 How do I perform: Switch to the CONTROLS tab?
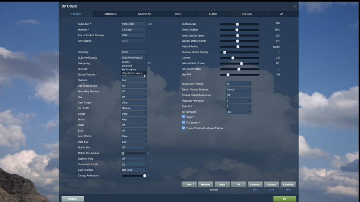pyautogui.click(x=110, y=14)
